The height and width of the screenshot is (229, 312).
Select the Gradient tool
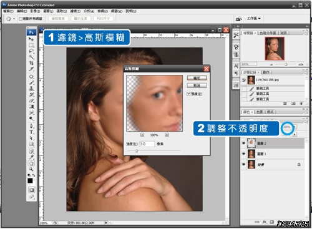[31, 107]
